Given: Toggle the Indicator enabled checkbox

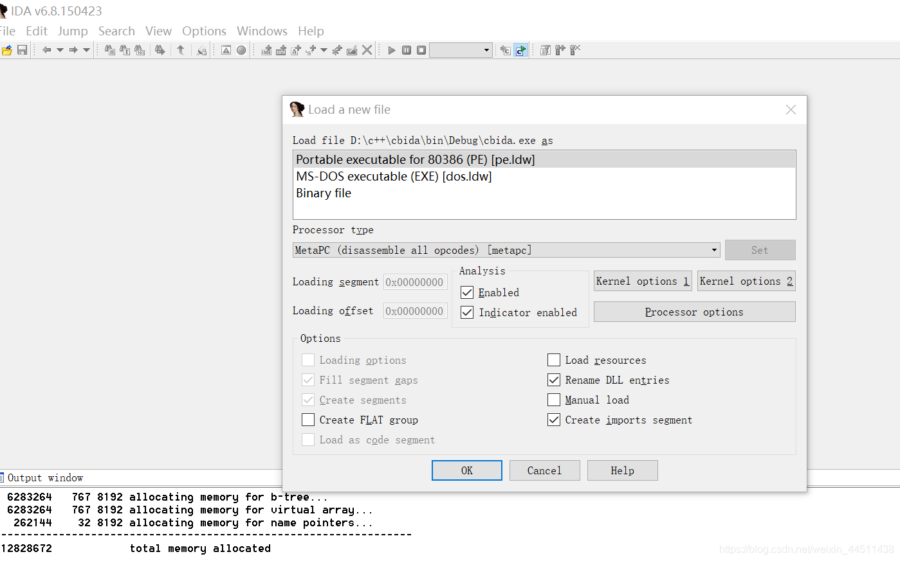Looking at the screenshot, I should tap(468, 312).
